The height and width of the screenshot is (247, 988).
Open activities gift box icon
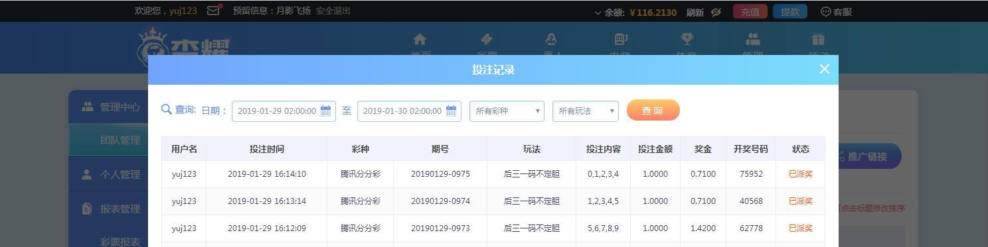[818, 40]
